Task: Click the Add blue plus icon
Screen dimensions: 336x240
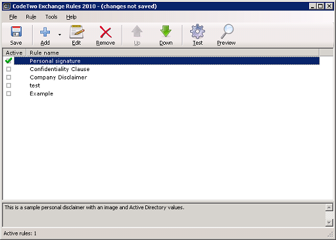Action: (x=45, y=32)
